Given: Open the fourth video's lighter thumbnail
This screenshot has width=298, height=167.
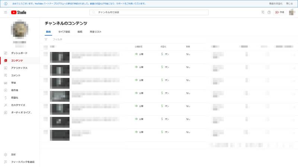Looking at the screenshot, I should tap(60, 96).
